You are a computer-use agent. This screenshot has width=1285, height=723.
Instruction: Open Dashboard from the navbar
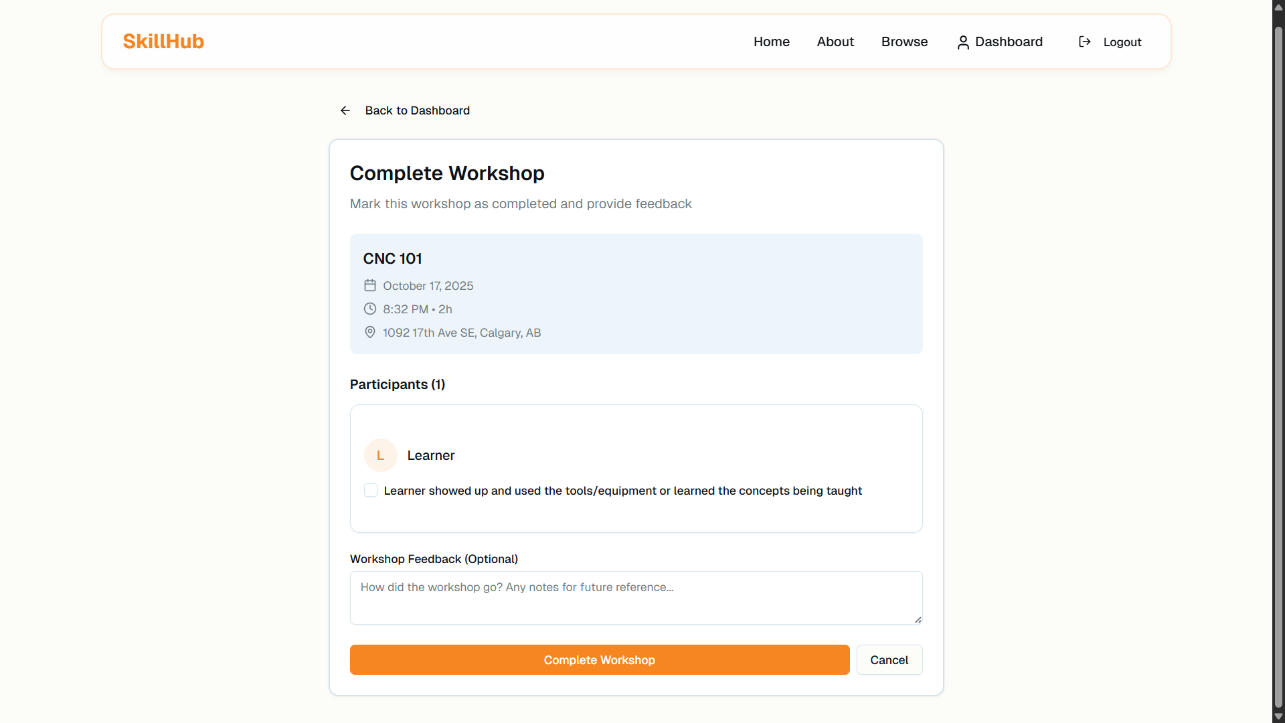1008,42
